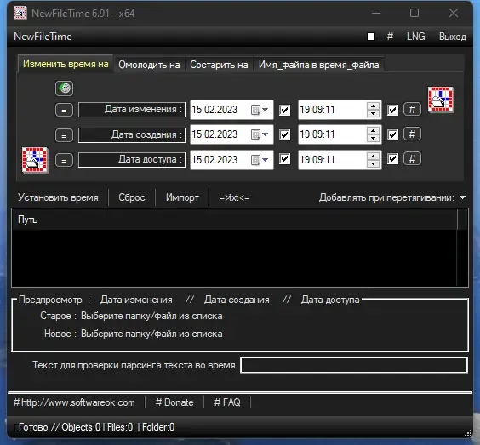The image size is (480, 445).
Task: Click the = button beside Дата изменения
Action: 64,110
